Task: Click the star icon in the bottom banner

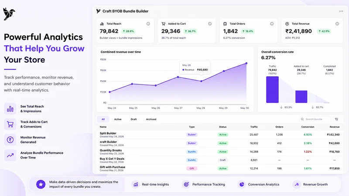Action: click(41, 184)
